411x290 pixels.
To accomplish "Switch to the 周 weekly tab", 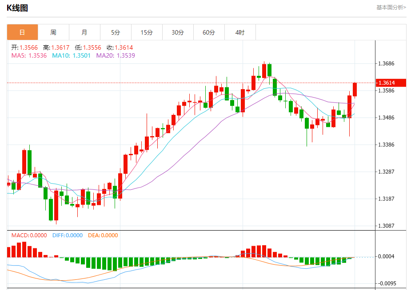I will [53, 32].
